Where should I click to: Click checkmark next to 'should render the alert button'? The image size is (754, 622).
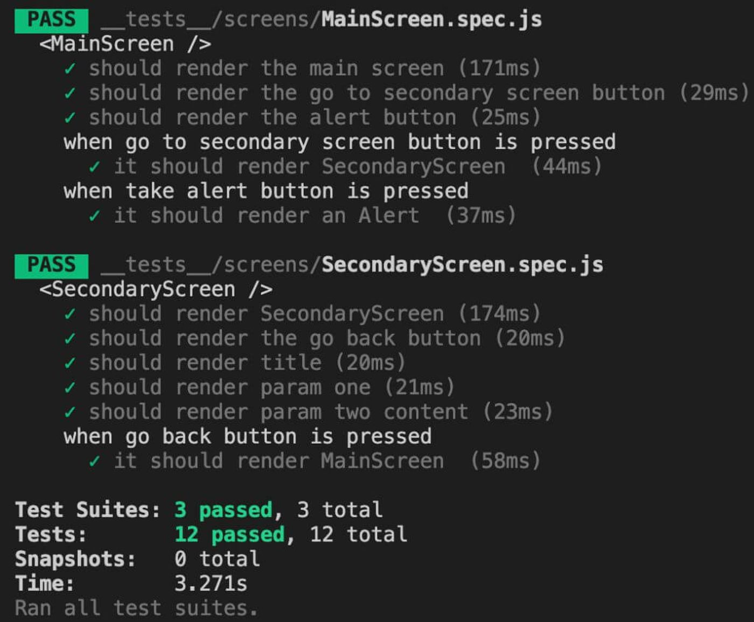pyautogui.click(x=69, y=118)
